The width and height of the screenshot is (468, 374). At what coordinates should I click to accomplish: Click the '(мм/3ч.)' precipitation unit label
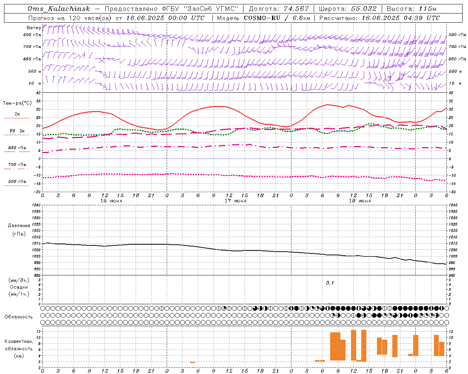coord(19,280)
